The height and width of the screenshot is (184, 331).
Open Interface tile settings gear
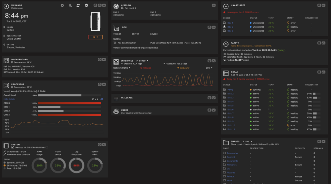[210, 61]
